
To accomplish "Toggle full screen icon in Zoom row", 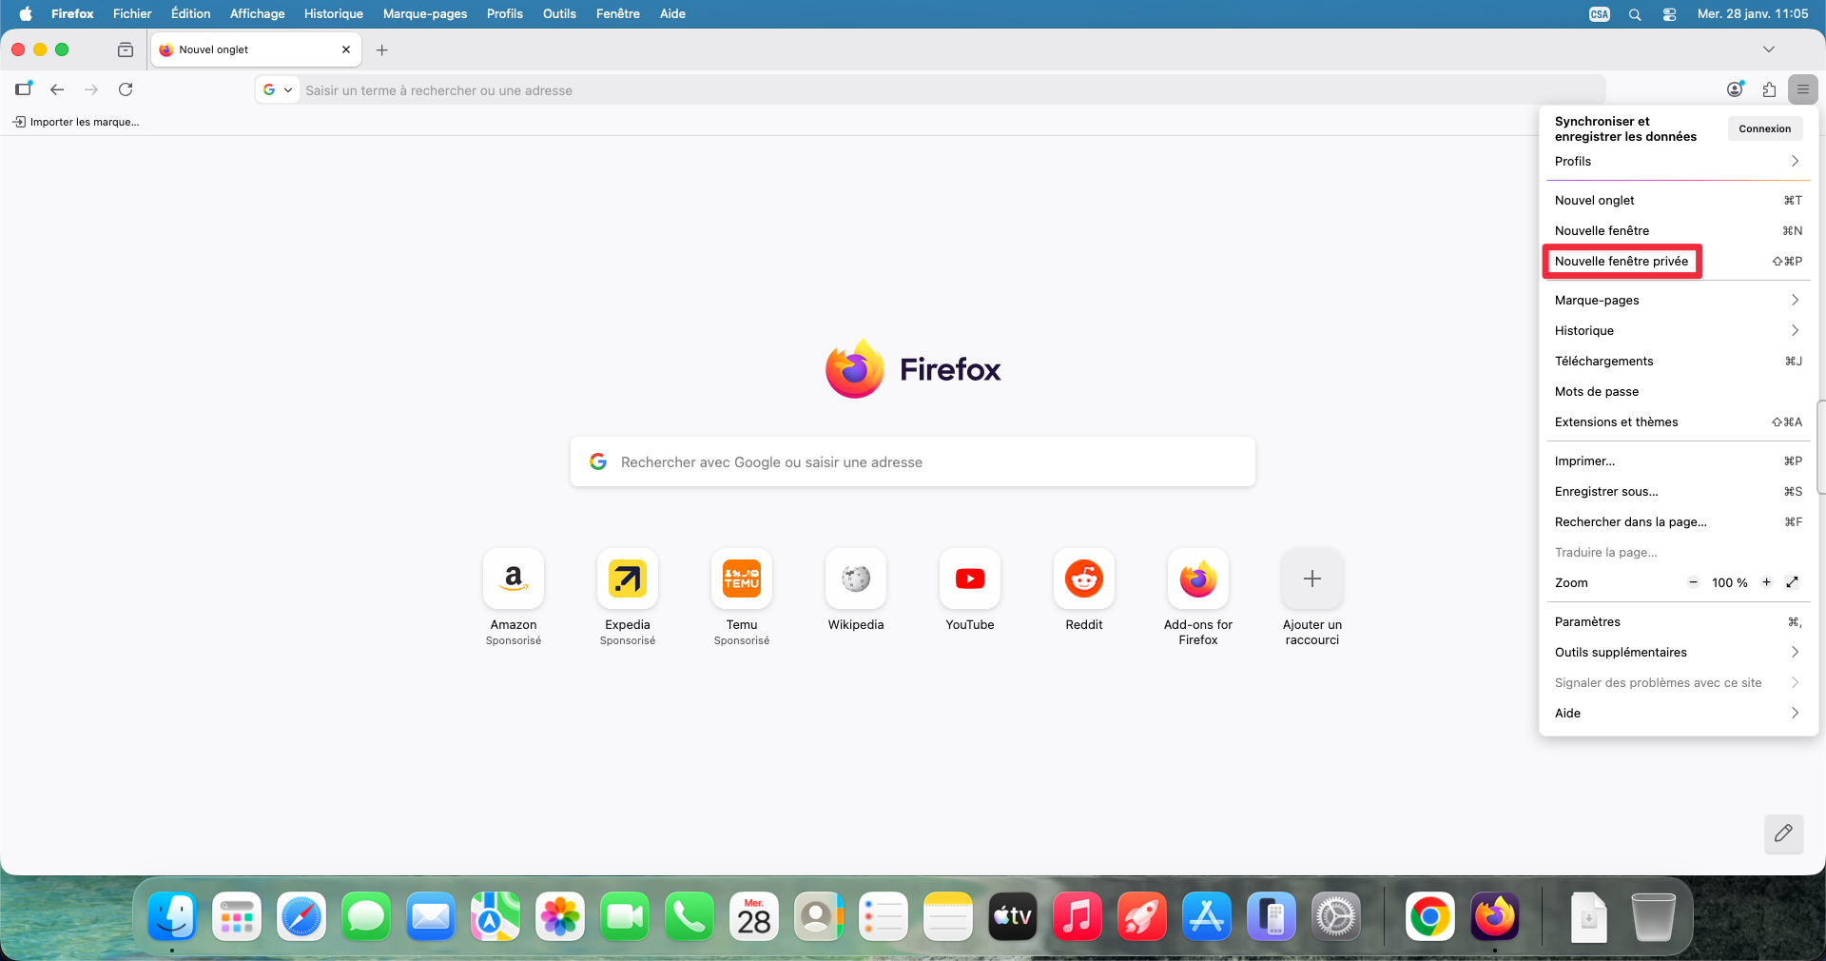I will coord(1793,582).
